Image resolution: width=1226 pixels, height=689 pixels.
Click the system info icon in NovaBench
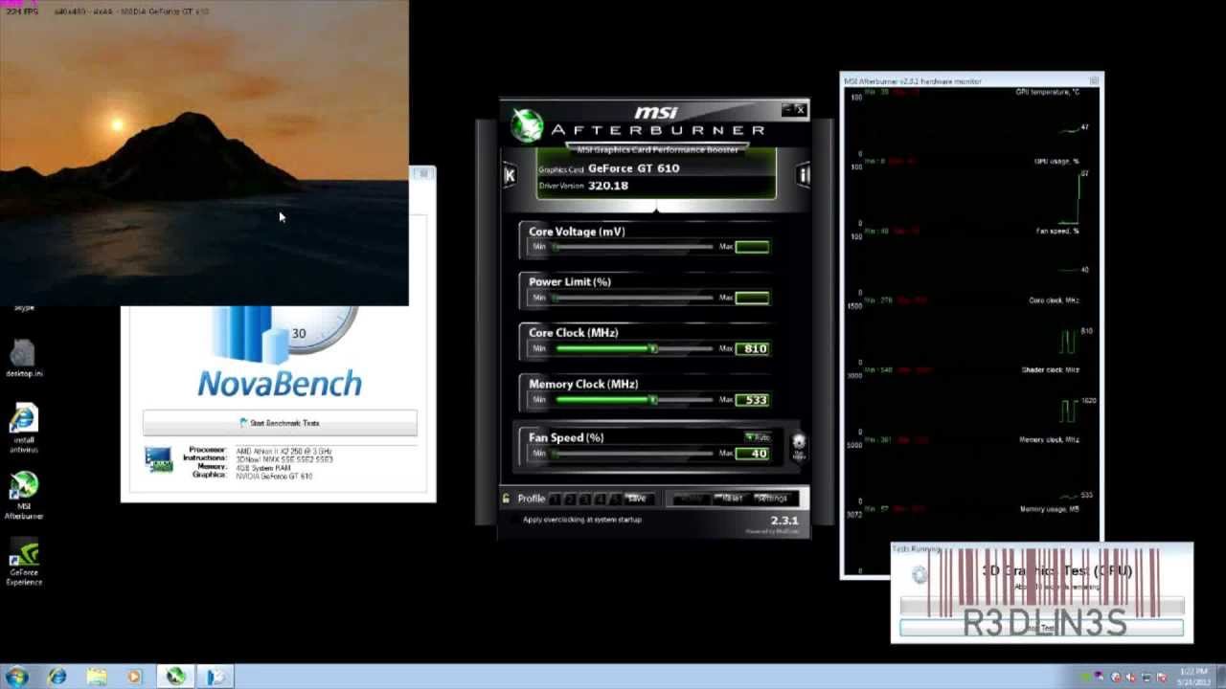158,460
